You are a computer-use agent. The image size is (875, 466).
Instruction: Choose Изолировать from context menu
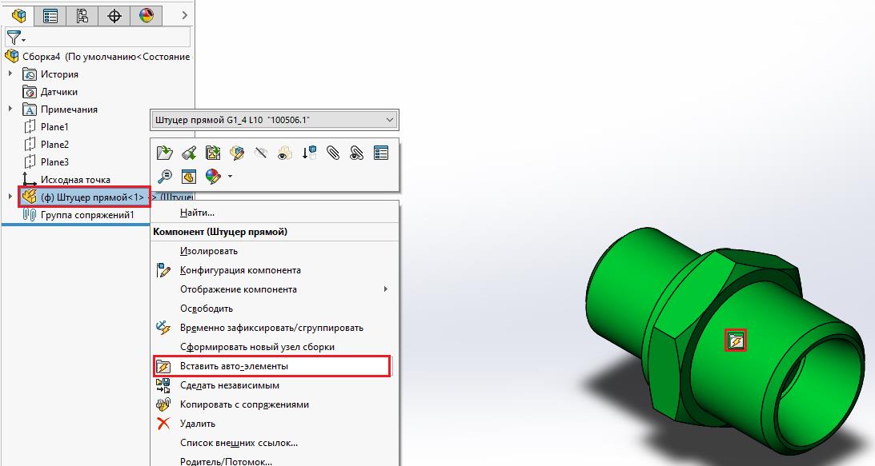(x=209, y=251)
